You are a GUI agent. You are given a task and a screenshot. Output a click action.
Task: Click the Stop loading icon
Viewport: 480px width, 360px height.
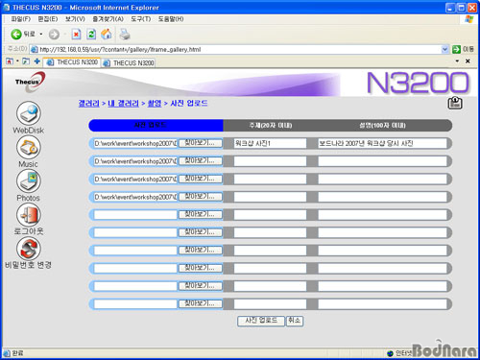click(x=76, y=35)
